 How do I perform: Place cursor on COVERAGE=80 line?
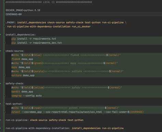tap(14, 14)
